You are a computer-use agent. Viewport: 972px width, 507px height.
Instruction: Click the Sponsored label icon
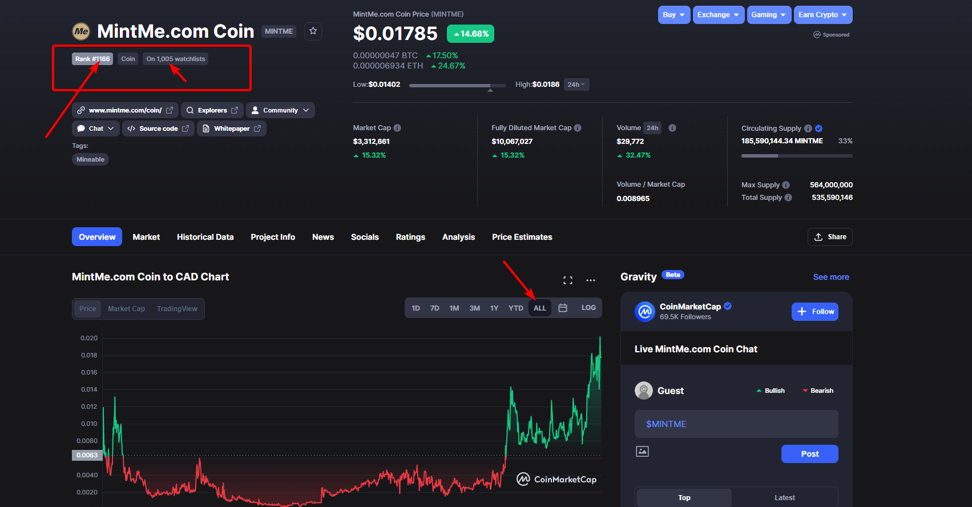(x=817, y=35)
